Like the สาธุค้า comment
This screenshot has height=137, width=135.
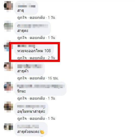(x=22, y=78)
